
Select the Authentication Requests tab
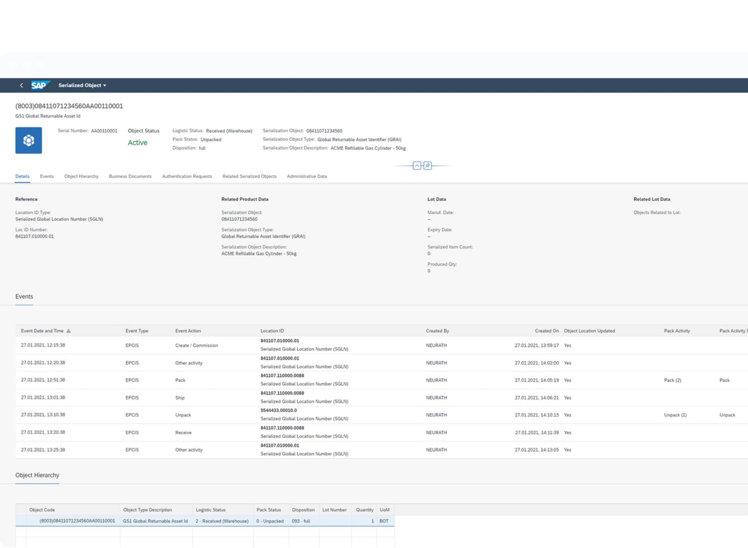pyautogui.click(x=187, y=176)
